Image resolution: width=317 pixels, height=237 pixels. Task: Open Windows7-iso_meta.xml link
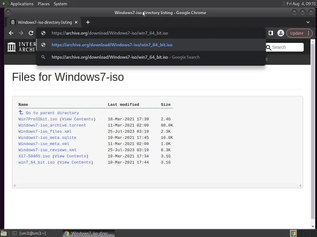pos(44,144)
